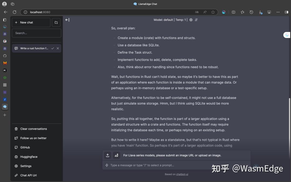Image resolution: width=291 pixels, height=182 pixels.
Task: Open Settings in the chat sidebar
Action: click(26, 166)
